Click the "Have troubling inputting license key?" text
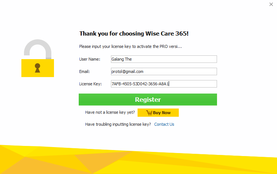This screenshot has height=174, width=277. click(118, 124)
